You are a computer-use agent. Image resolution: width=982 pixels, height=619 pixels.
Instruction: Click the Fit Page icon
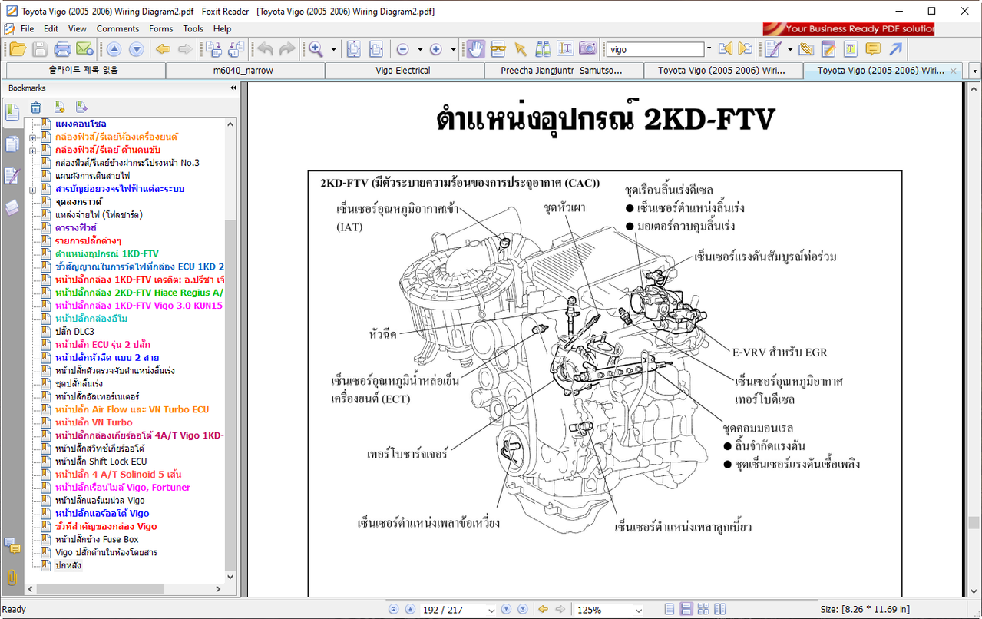pos(353,49)
